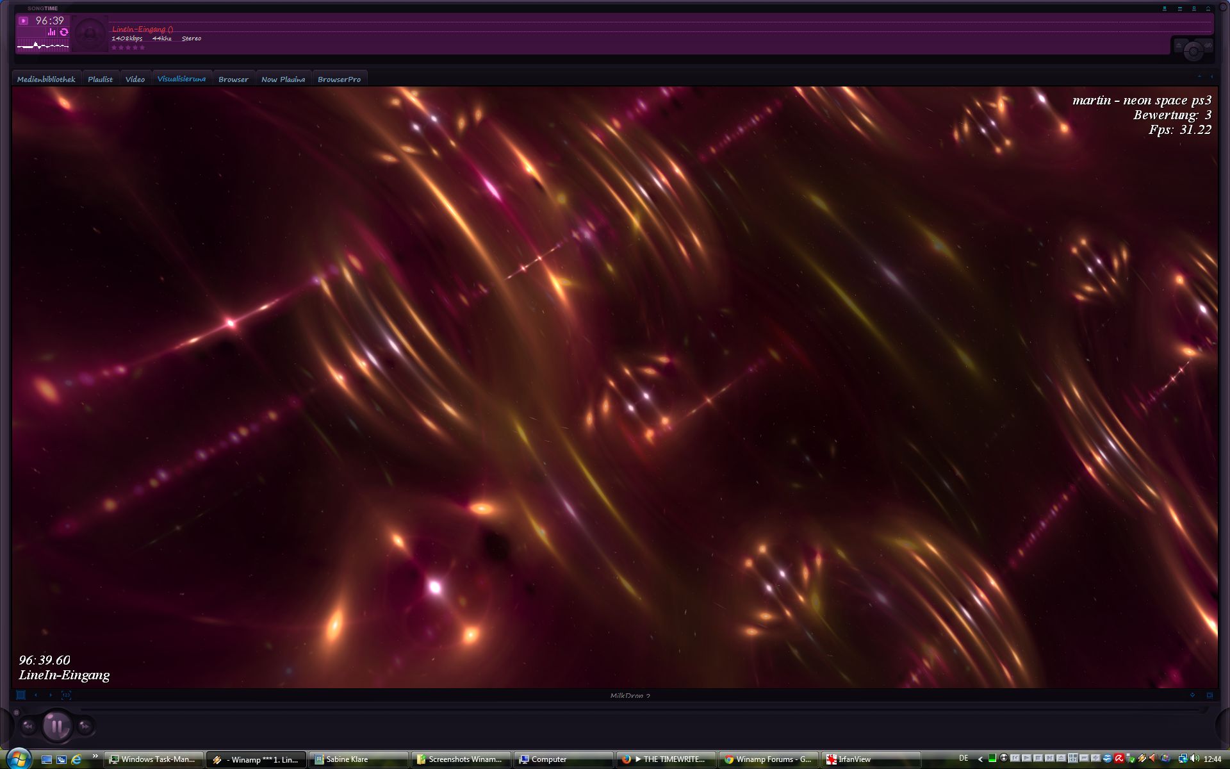1230x769 pixels.
Task: Click tray stop button
Action: tap(1038, 758)
